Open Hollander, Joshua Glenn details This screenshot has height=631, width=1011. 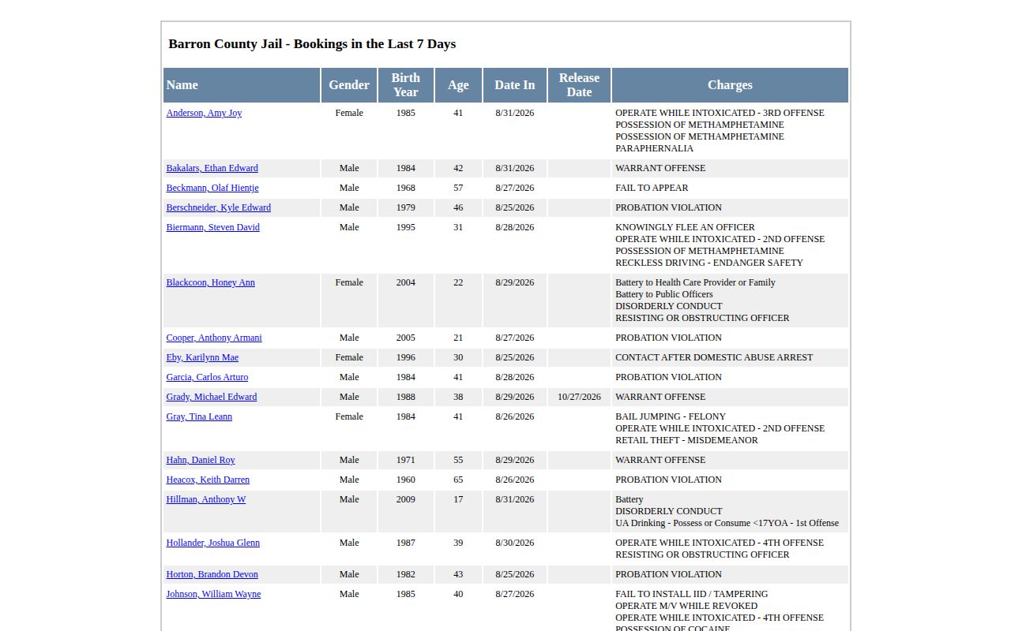click(213, 543)
